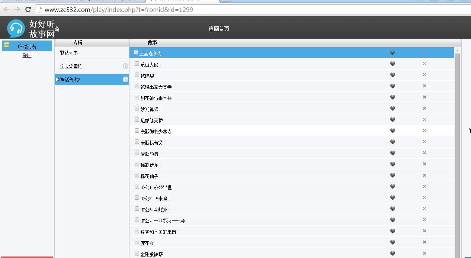The height and width of the screenshot is (258, 471).
Task: Click the 返回首页 link
Action: (x=219, y=29)
